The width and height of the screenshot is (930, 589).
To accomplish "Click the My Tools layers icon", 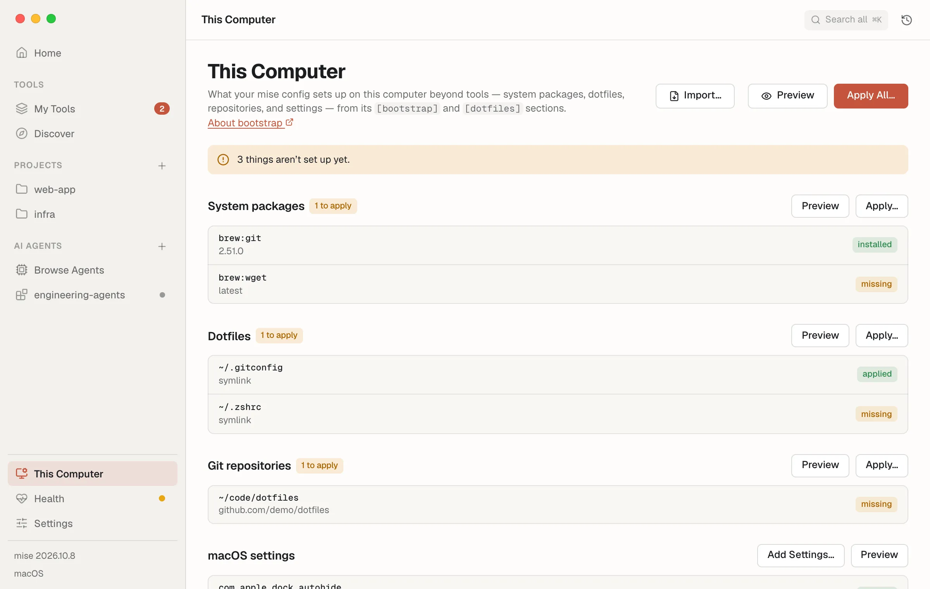I will (22, 108).
